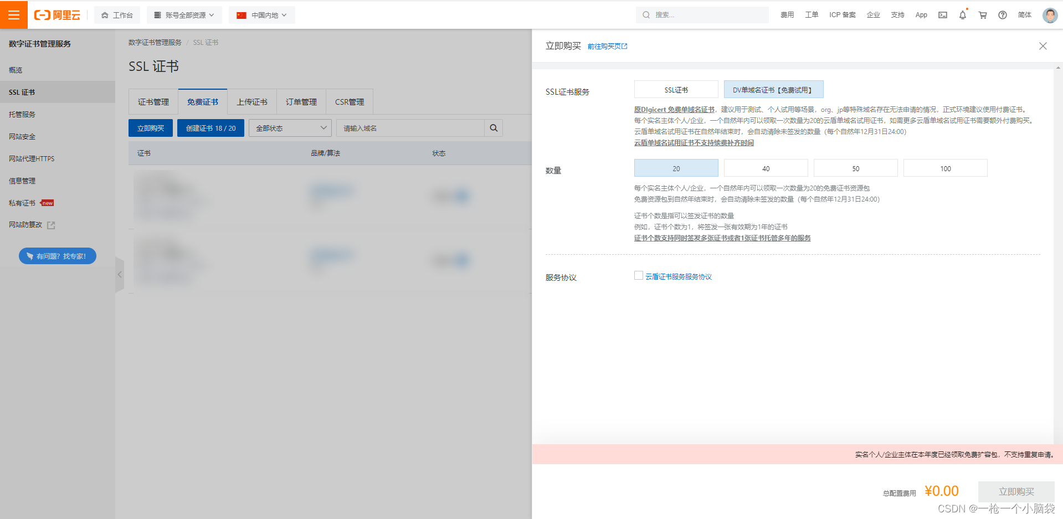Go to 概览 in sidebar
This screenshot has height=519, width=1063.
(x=58, y=70)
